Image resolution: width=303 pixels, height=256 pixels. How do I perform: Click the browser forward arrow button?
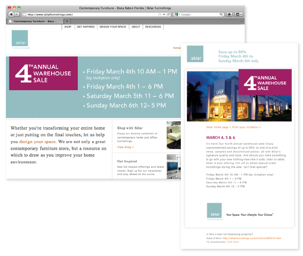click(x=17, y=14)
